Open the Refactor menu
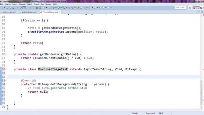Viewport: 204px width, 115px height. tap(8, 4)
